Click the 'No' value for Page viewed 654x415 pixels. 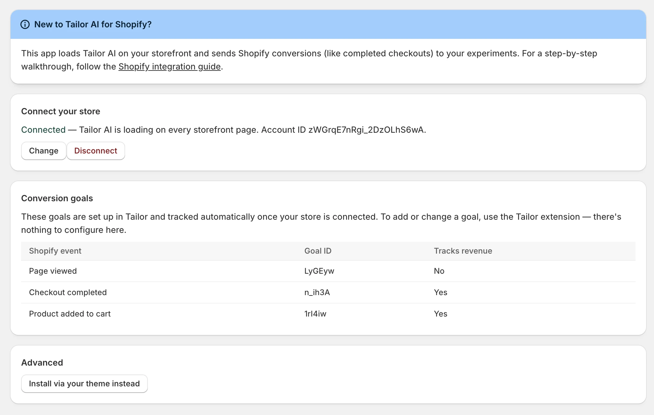coord(439,271)
